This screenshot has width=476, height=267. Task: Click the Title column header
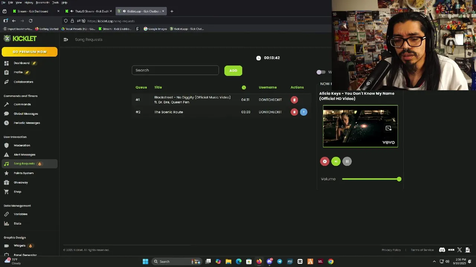(x=158, y=88)
